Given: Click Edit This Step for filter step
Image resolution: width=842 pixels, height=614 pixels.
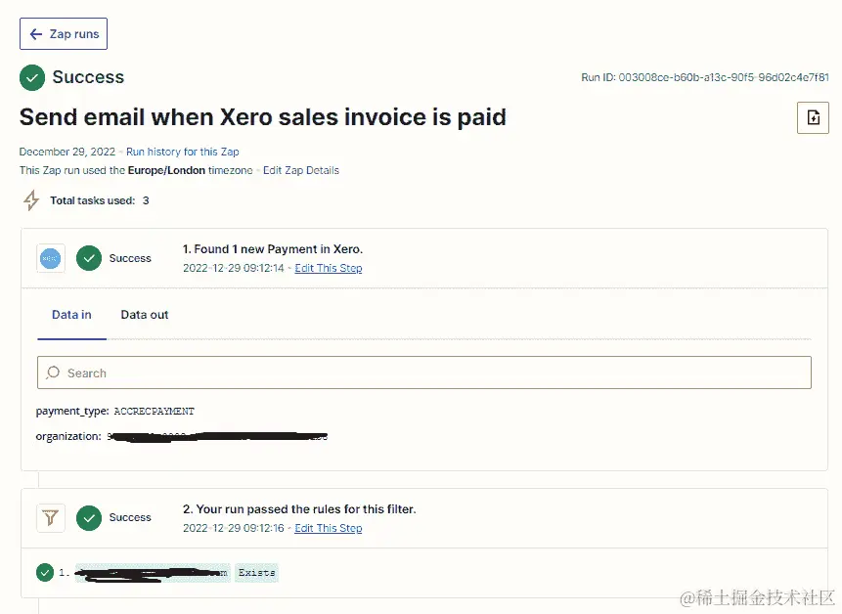Looking at the screenshot, I should [x=329, y=528].
